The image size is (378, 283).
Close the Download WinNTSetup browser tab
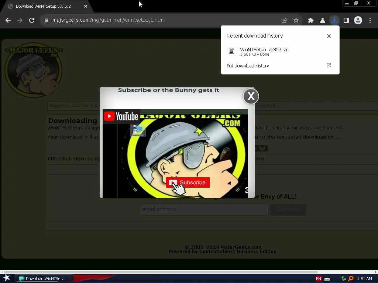[86, 6]
